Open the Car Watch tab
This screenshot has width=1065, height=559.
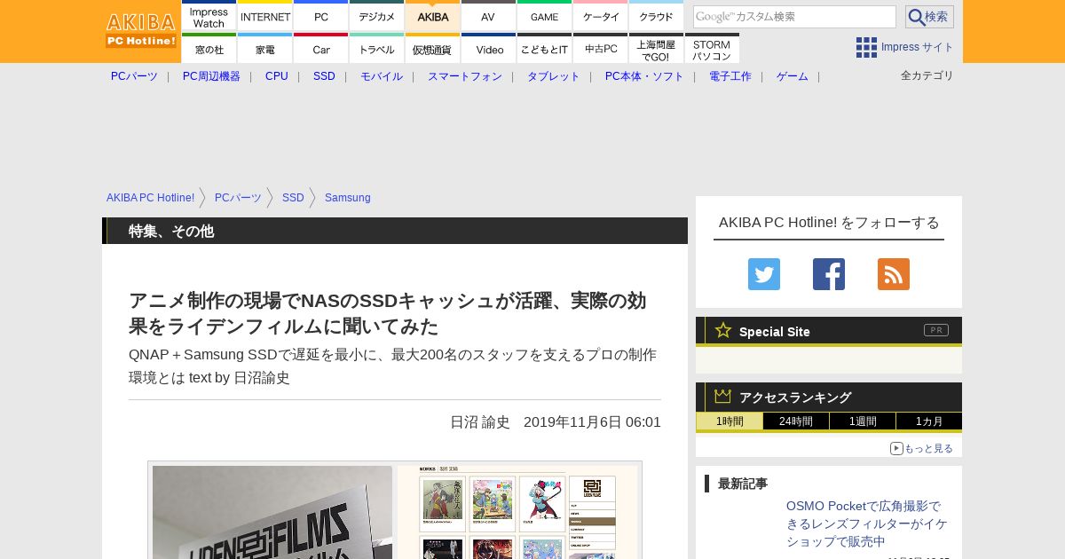pyautogui.click(x=320, y=49)
